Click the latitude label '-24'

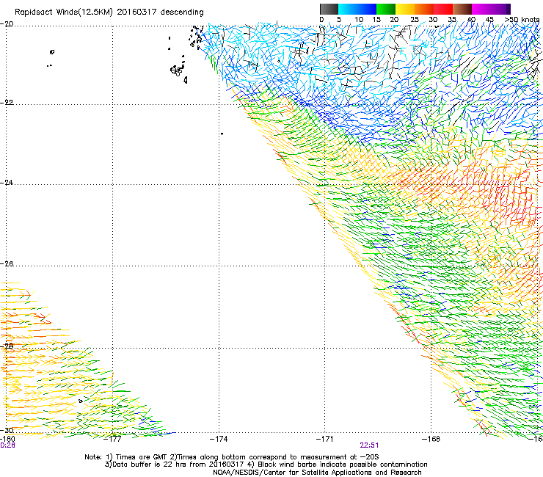pos(7,182)
